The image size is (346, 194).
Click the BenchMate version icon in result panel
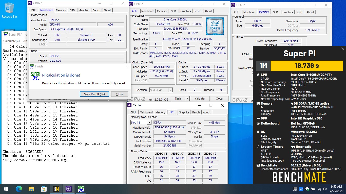coord(258,165)
